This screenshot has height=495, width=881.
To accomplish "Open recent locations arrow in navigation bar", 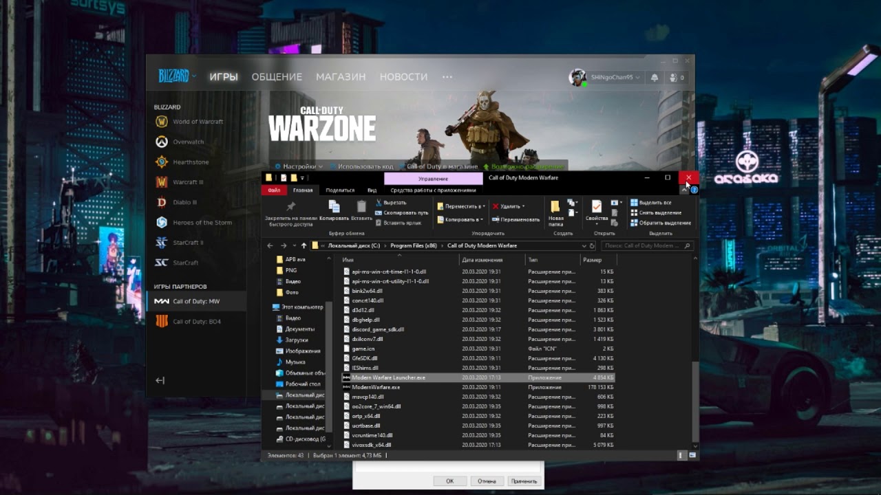I will [x=295, y=245].
